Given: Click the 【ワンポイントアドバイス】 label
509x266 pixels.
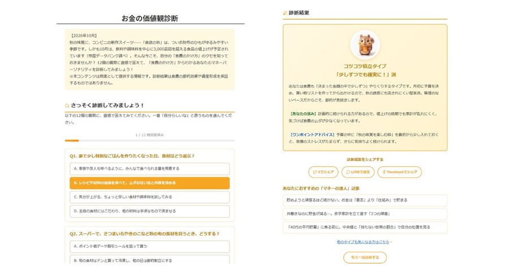Looking at the screenshot, I should 312,135.
